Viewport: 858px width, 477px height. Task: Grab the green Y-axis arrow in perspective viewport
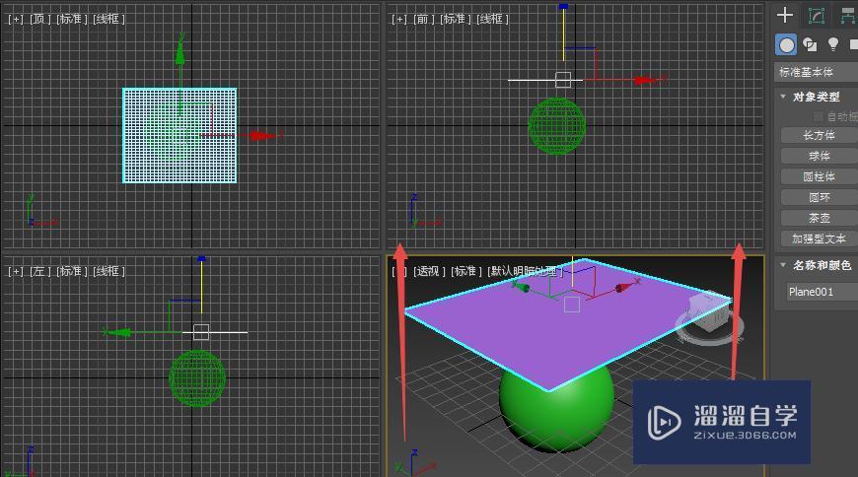[521, 287]
